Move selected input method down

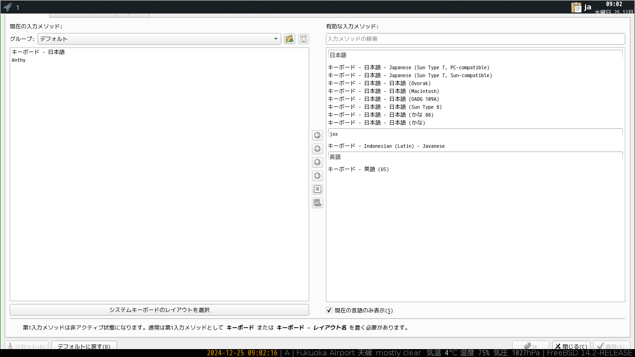(x=317, y=176)
